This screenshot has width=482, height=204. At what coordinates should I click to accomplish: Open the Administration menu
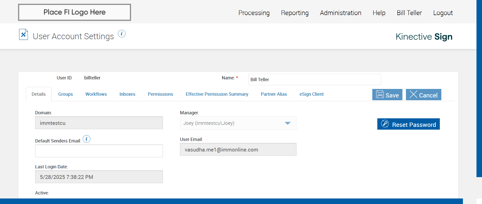[340, 13]
